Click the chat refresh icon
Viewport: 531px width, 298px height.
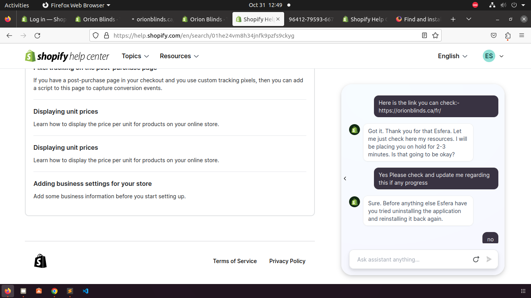(476, 259)
